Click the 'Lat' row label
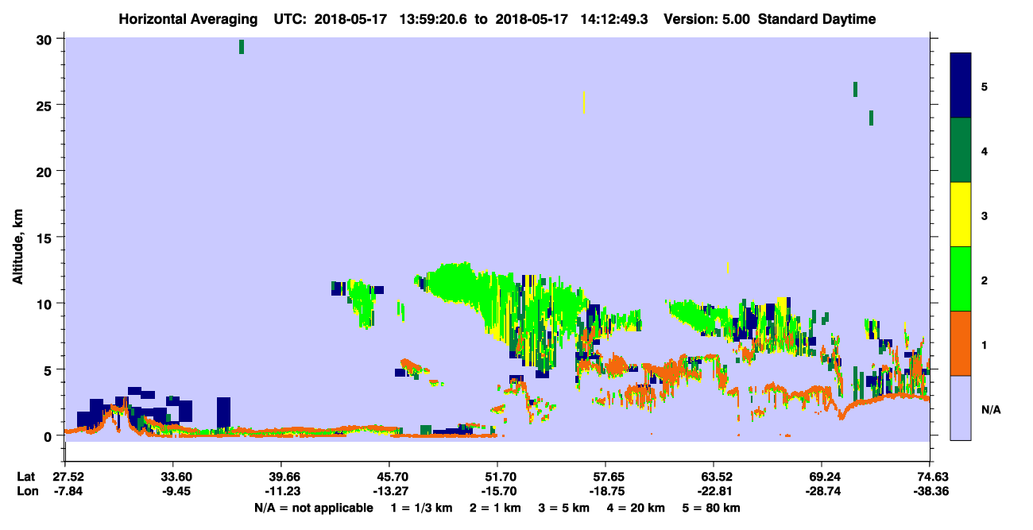Viewport: 1033px width, 530px height. tap(25, 477)
